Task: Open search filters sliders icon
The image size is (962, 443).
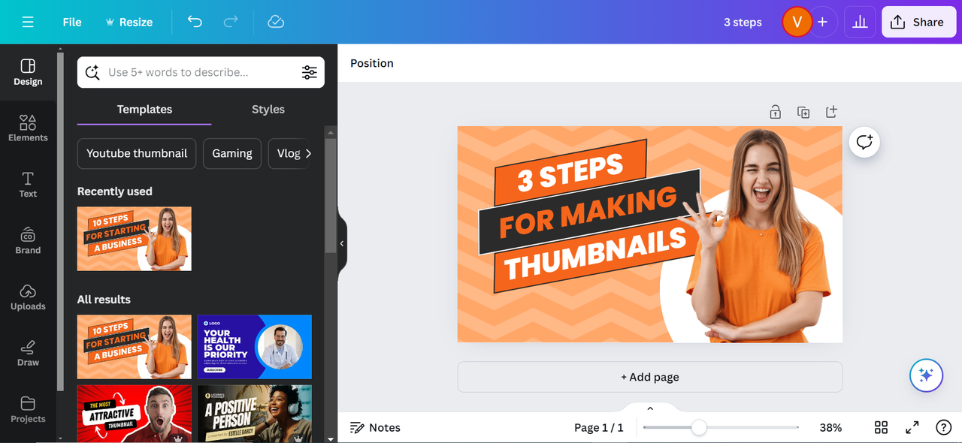Action: pyautogui.click(x=310, y=72)
